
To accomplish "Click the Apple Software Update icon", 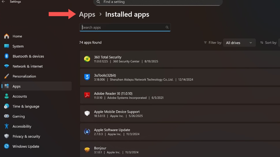I will 87,132.
